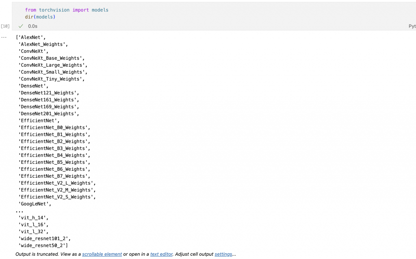Select 'DenseNet121_Weights' line

(49, 93)
